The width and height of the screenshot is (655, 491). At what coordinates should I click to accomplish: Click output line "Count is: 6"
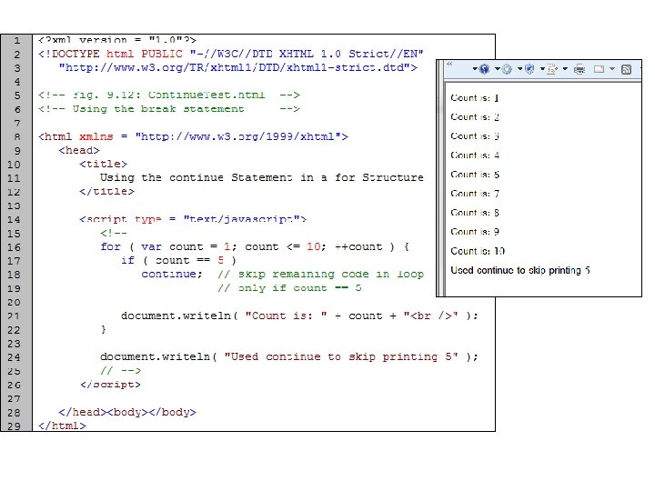pyautogui.click(x=475, y=175)
